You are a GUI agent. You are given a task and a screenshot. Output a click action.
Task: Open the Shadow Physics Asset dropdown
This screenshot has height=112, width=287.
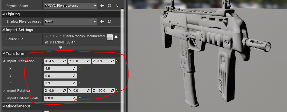tap(70, 21)
